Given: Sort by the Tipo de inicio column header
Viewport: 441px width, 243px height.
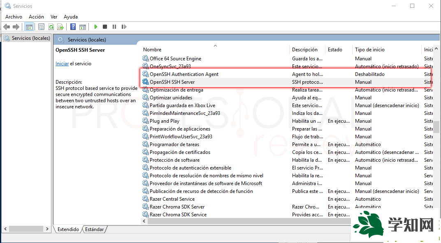Looking at the screenshot, I should click(x=369, y=50).
